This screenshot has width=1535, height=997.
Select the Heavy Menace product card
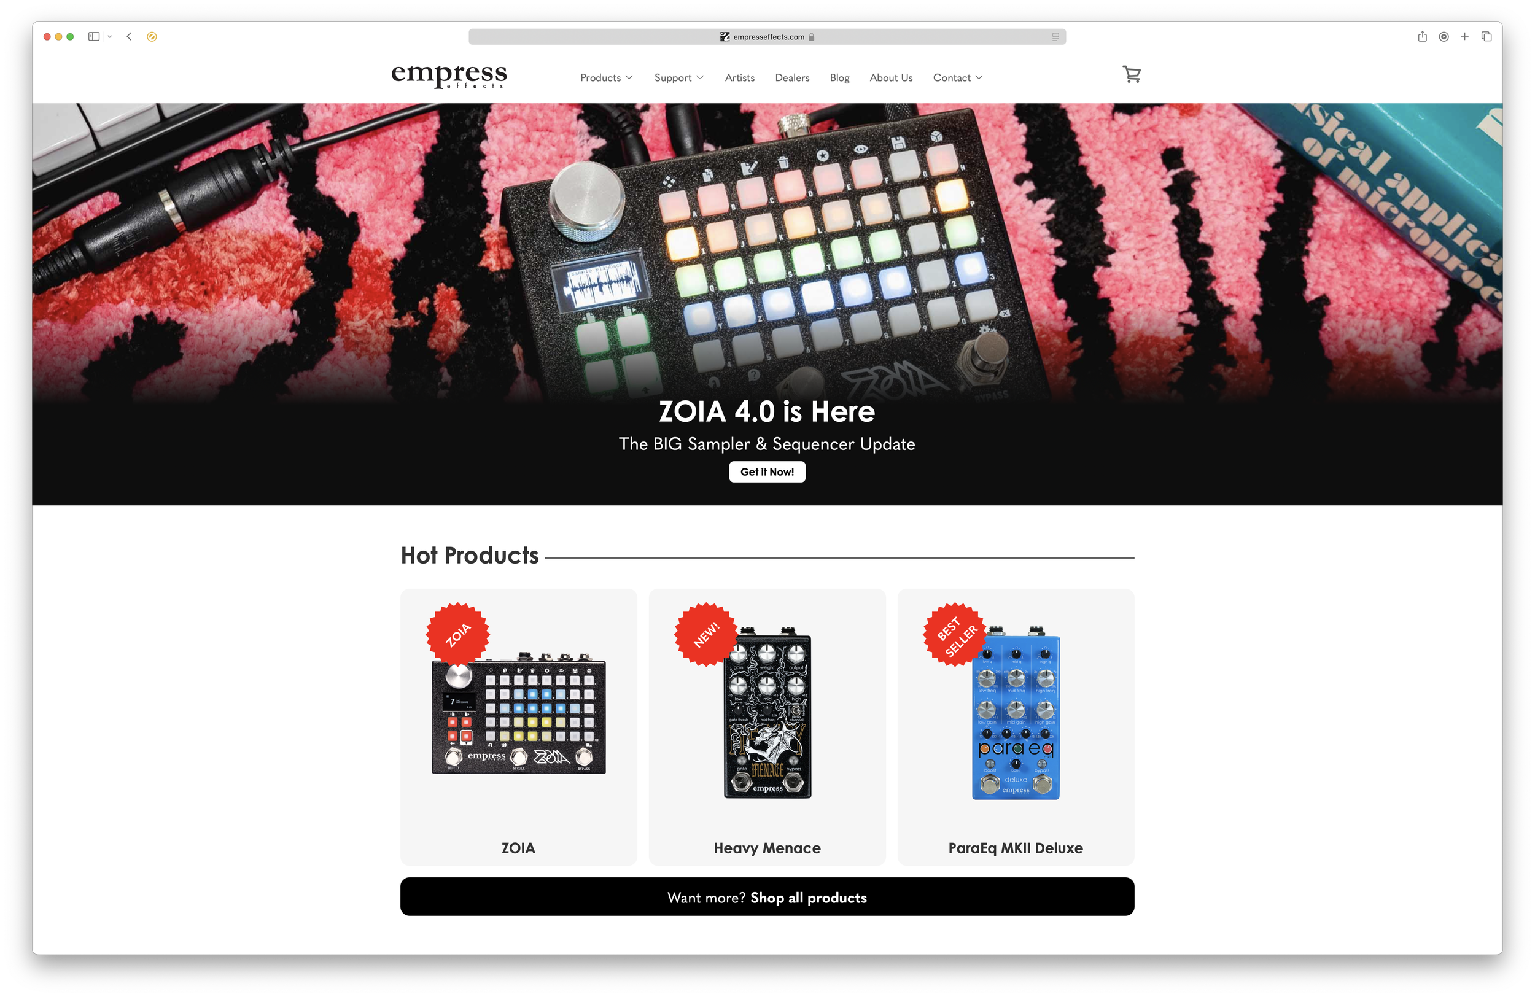[x=767, y=727]
